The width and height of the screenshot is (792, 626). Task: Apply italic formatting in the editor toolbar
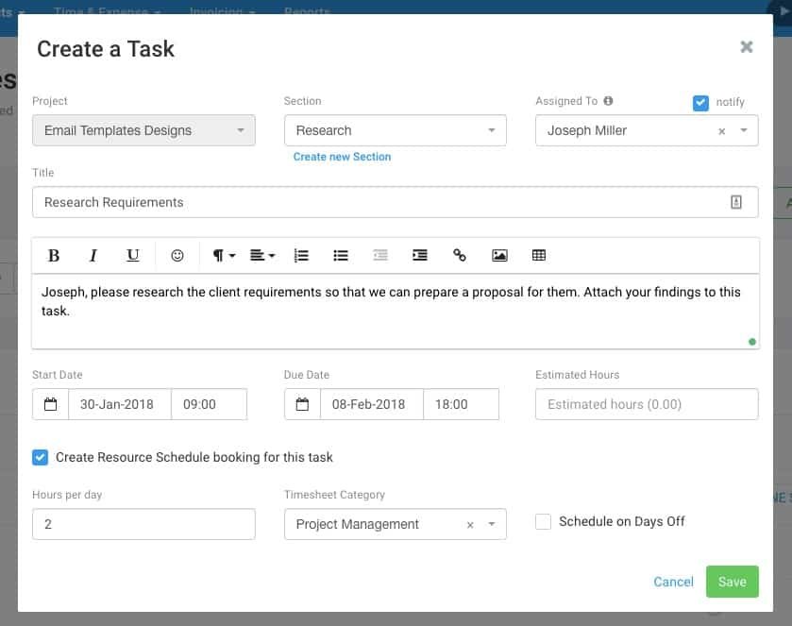pyautogui.click(x=93, y=256)
